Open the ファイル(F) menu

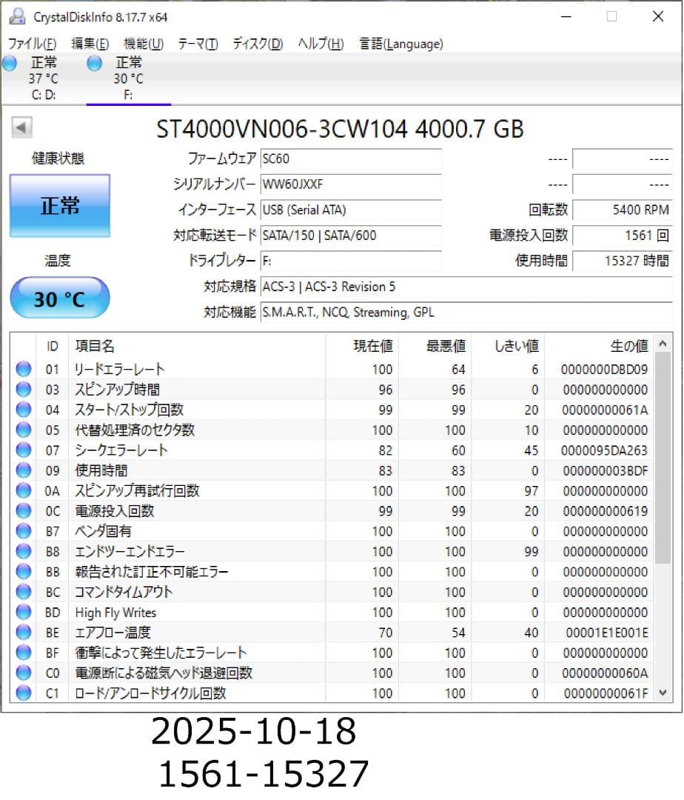(30, 44)
